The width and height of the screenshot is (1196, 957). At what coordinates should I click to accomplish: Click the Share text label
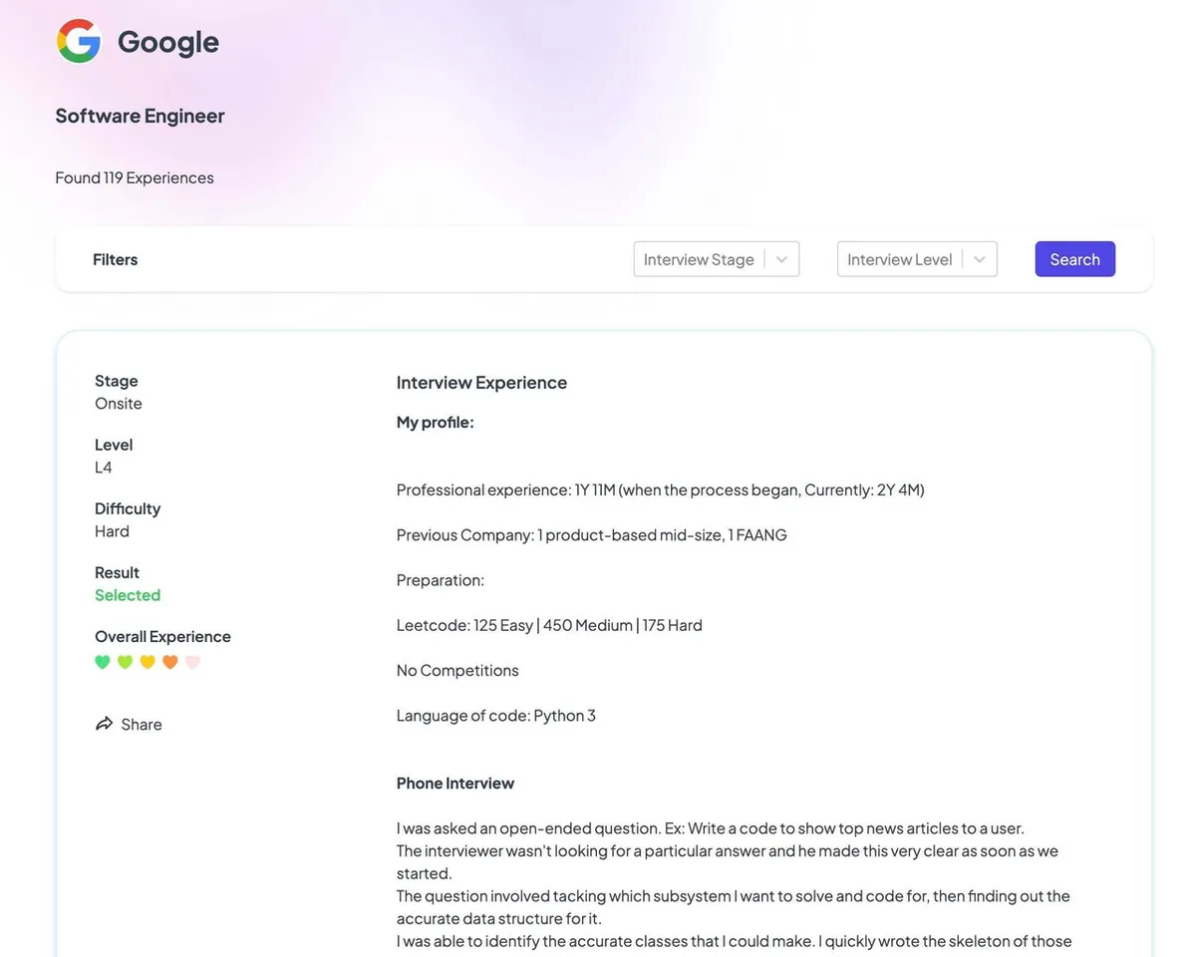(142, 725)
